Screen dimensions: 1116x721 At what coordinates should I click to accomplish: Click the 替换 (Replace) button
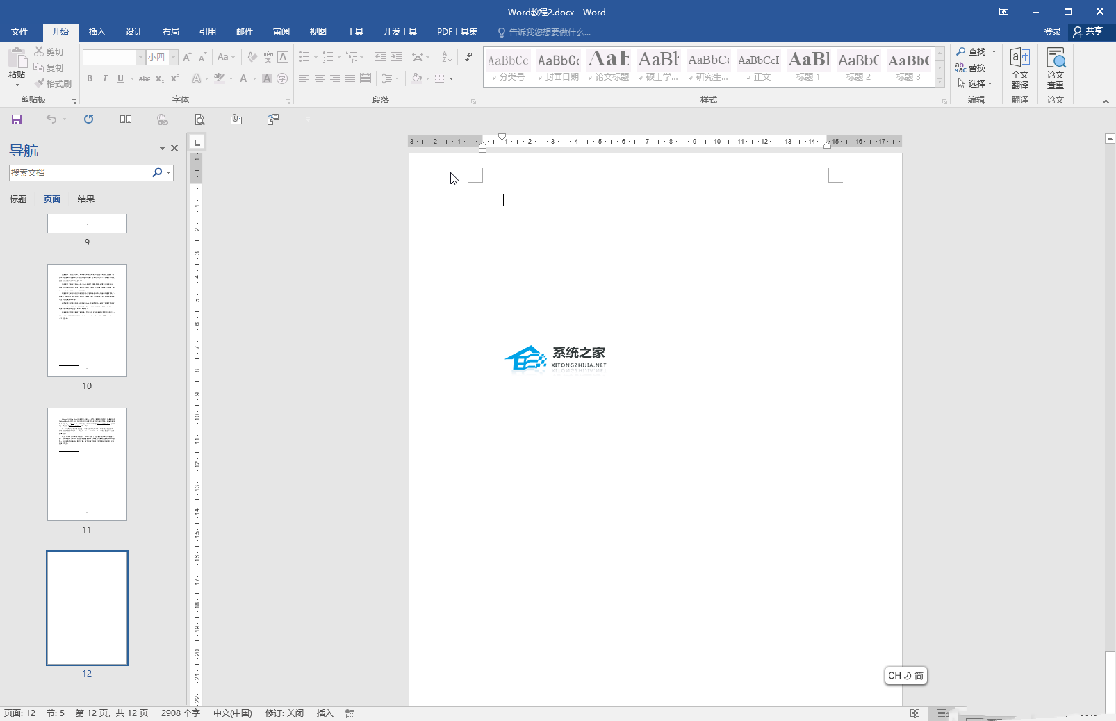coord(971,67)
